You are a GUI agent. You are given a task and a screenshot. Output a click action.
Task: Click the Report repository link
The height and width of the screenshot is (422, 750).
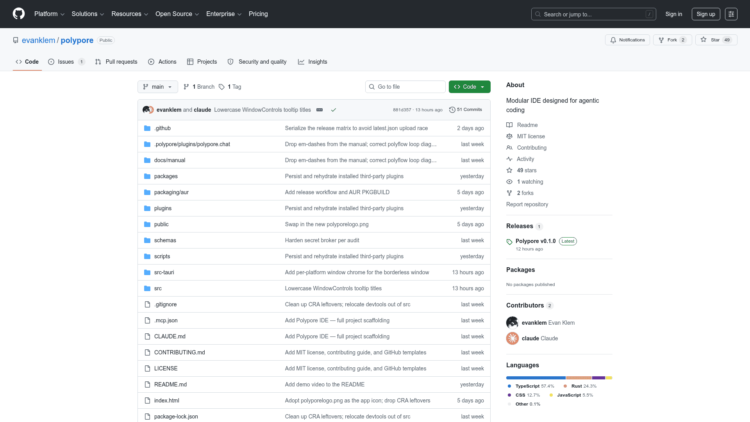pyautogui.click(x=527, y=204)
